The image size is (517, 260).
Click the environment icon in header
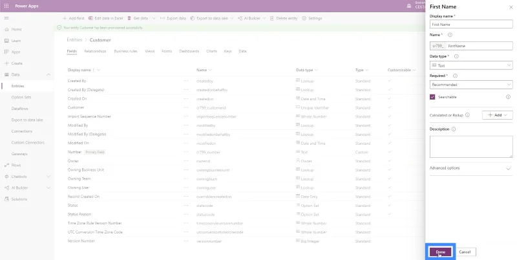[409, 6]
